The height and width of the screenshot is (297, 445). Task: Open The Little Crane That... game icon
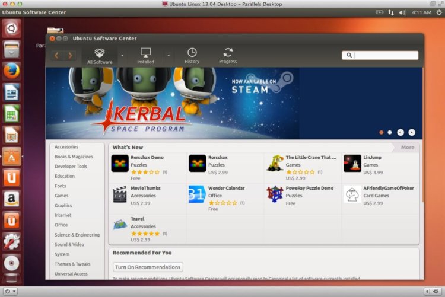point(275,163)
